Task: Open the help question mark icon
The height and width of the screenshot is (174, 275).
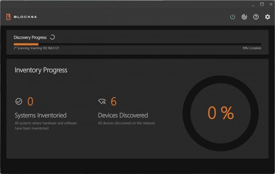Action: tap(256, 17)
